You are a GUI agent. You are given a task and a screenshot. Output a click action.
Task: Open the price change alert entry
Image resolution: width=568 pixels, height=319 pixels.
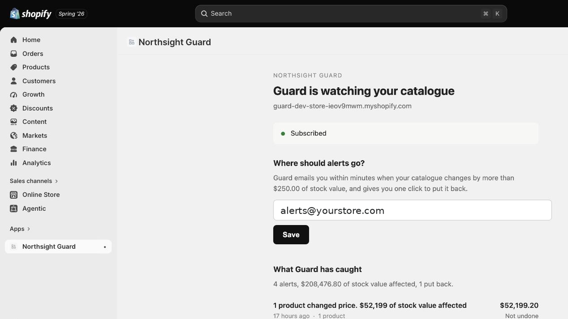point(406,309)
